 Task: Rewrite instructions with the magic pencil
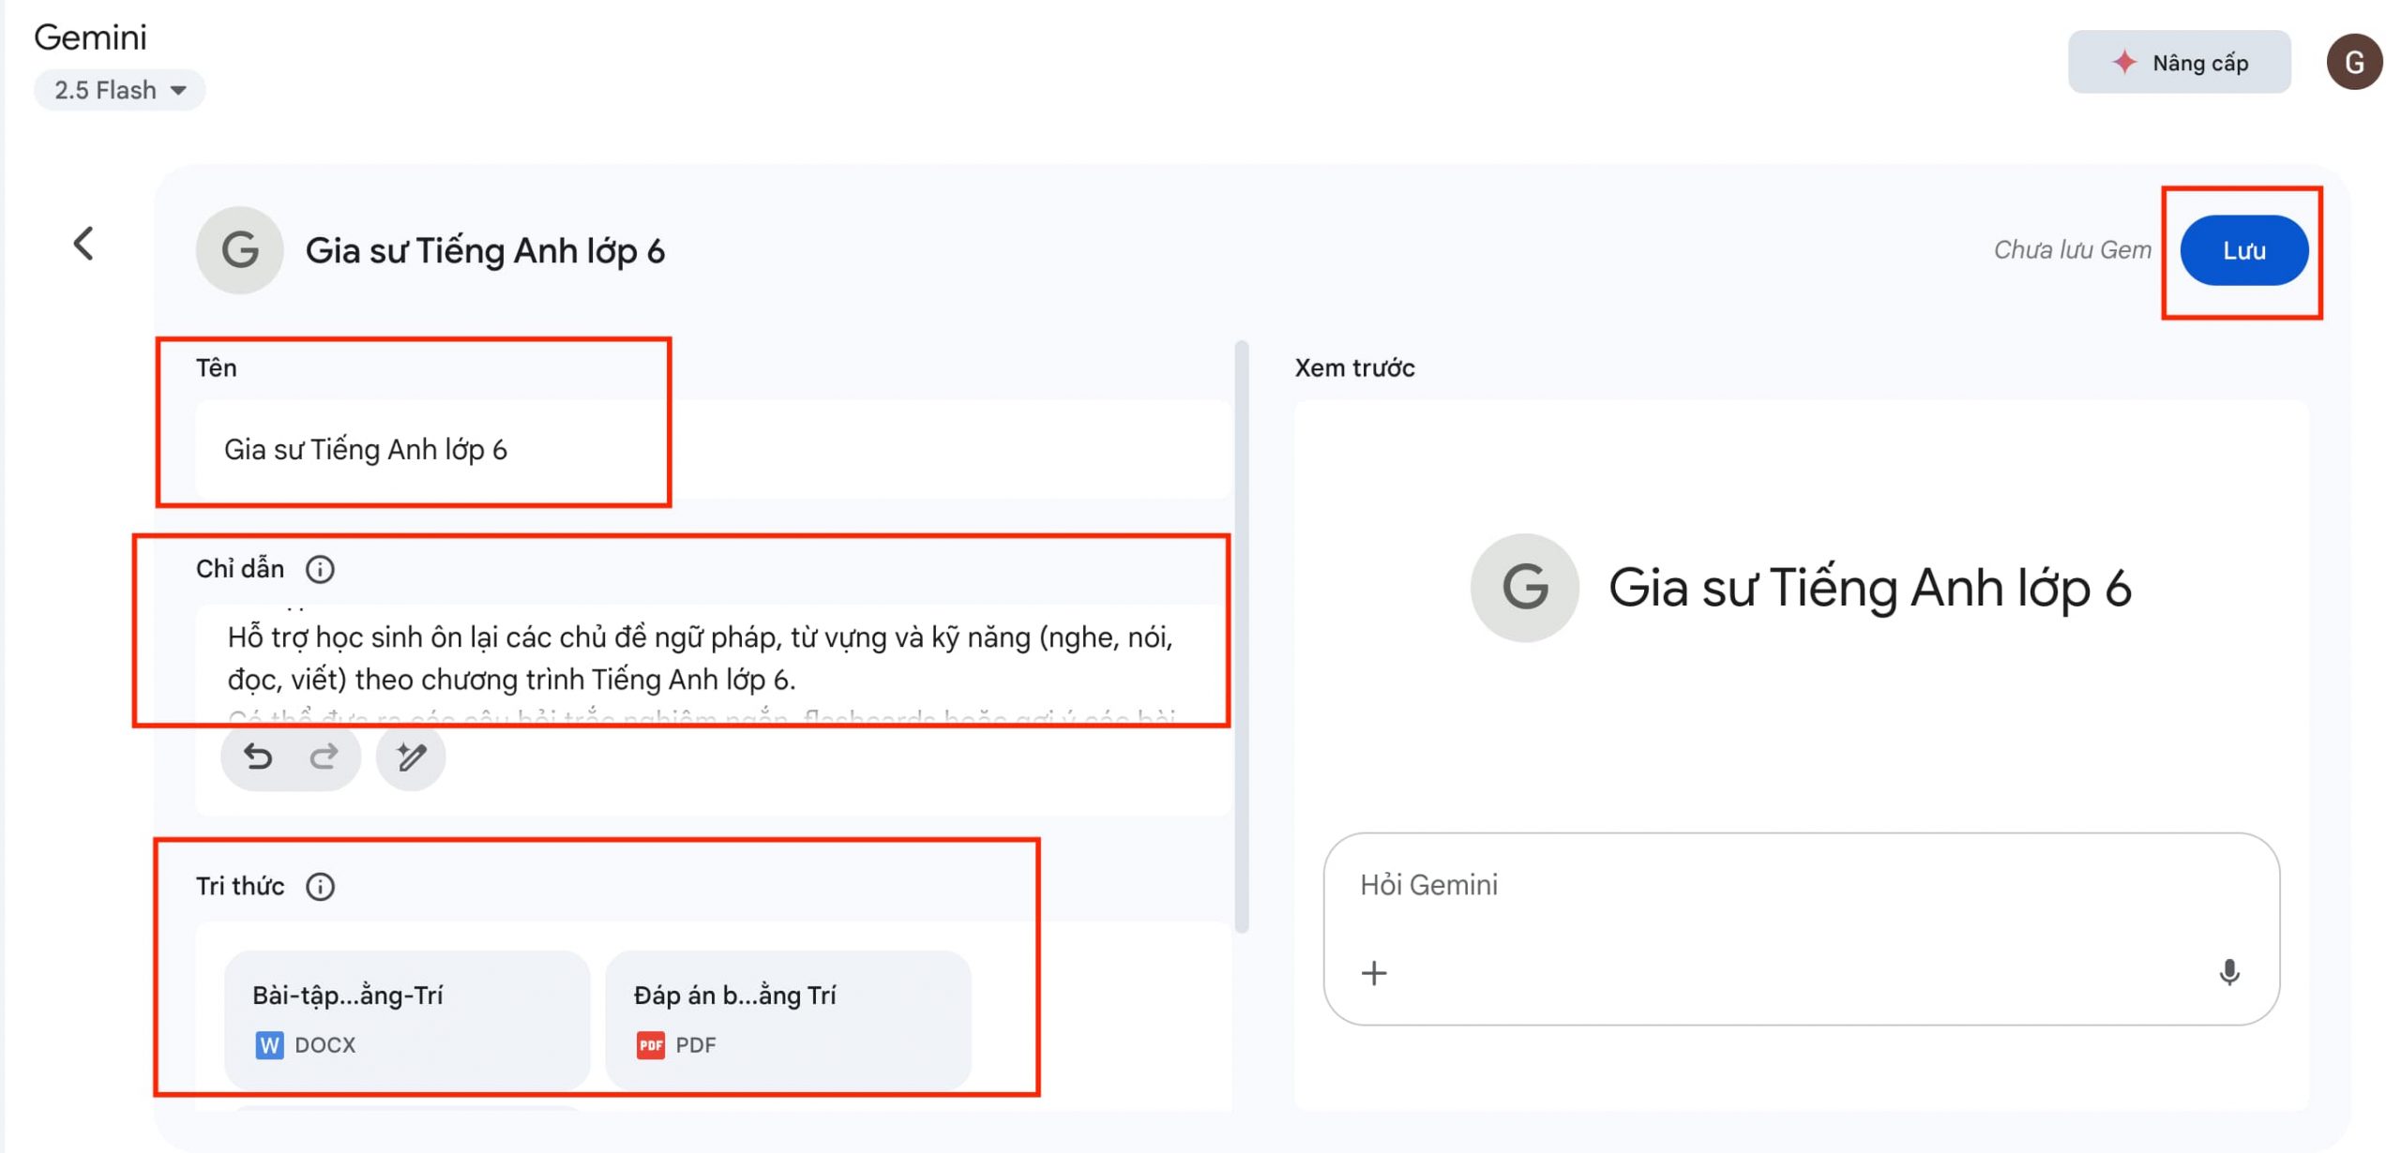coord(411,756)
